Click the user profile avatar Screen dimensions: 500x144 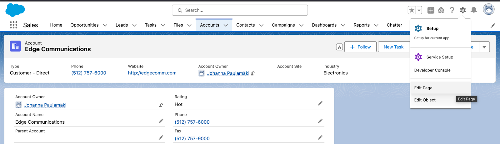click(x=488, y=10)
